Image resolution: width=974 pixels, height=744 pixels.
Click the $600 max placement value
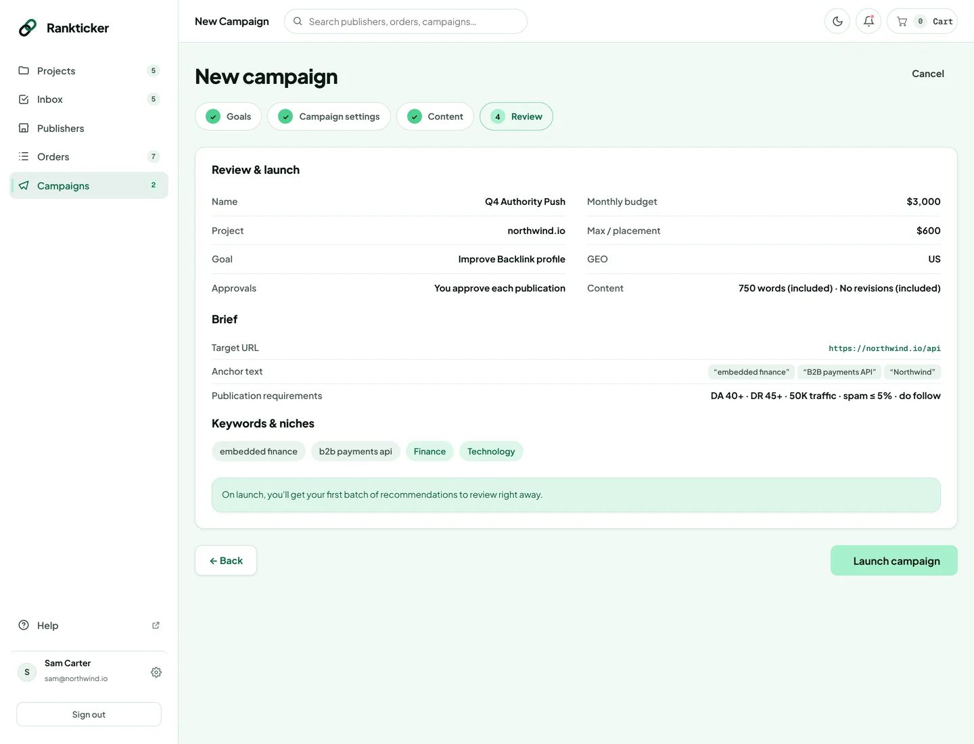click(x=929, y=231)
